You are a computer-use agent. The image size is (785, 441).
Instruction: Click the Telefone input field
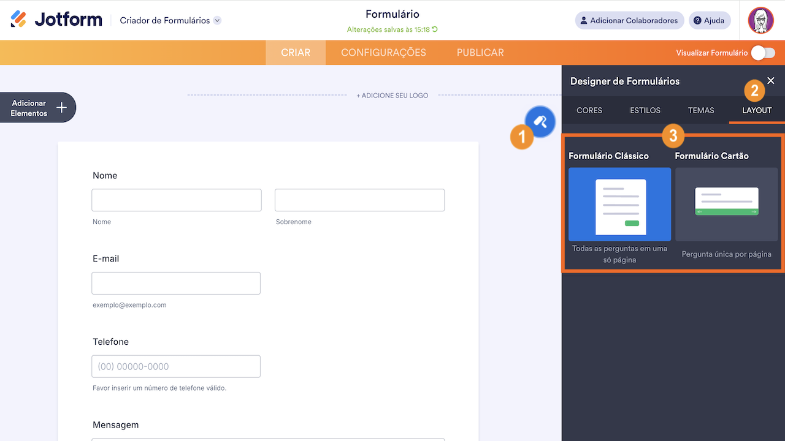(x=176, y=366)
